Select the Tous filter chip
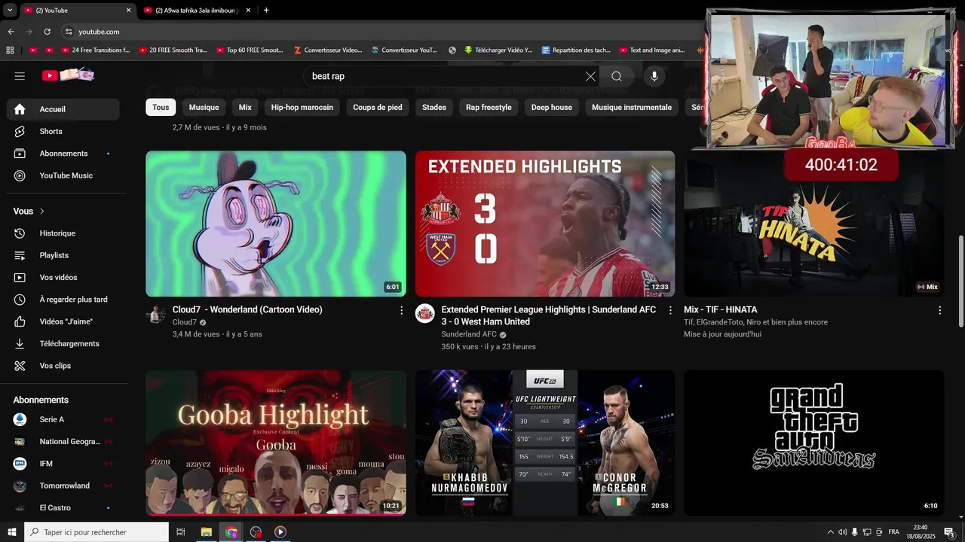Screen dimensions: 965x542 click(x=161, y=108)
